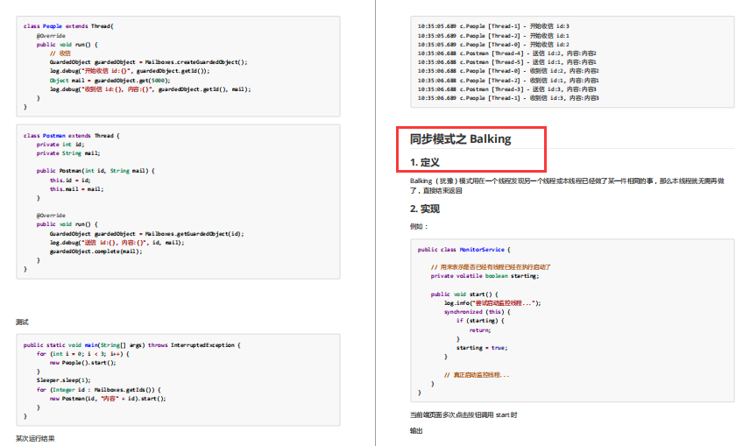Click log line "[Thread-3] - 送信 id:3"
The height and width of the screenshot is (446, 750).
pos(507,89)
